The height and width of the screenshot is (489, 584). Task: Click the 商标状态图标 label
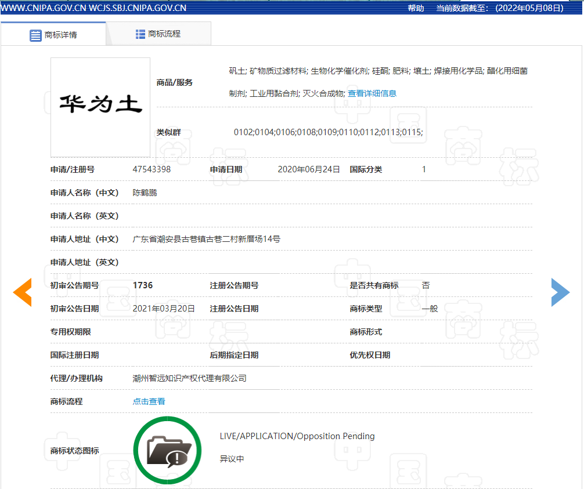click(x=74, y=451)
